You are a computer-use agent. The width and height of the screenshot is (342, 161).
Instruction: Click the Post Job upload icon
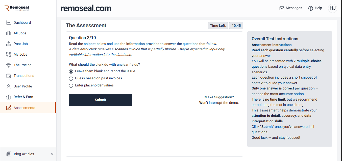coord(9,44)
